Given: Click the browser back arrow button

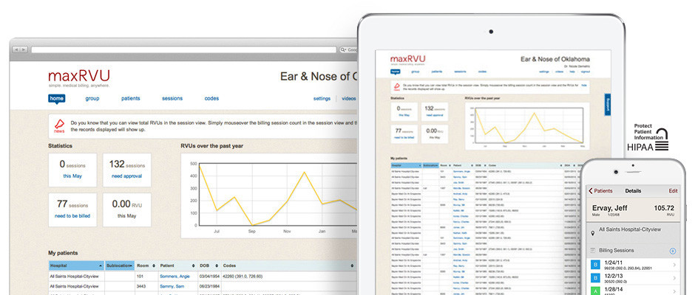Looking at the screenshot, I should click(16, 49).
